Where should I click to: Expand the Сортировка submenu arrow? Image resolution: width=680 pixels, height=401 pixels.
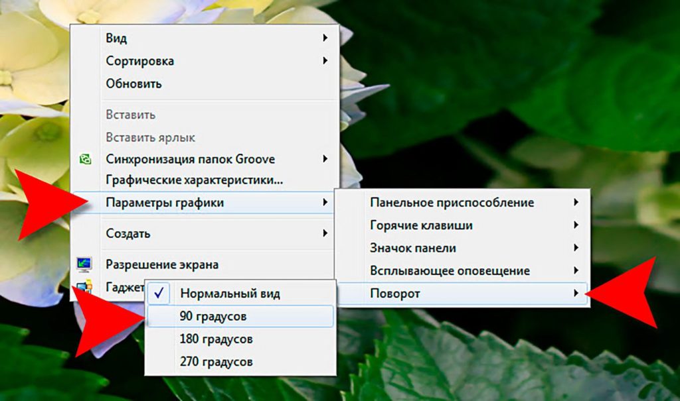325,61
